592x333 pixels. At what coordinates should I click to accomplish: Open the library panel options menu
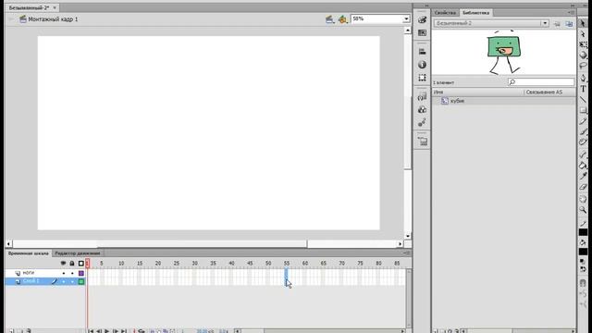pyautogui.click(x=571, y=12)
